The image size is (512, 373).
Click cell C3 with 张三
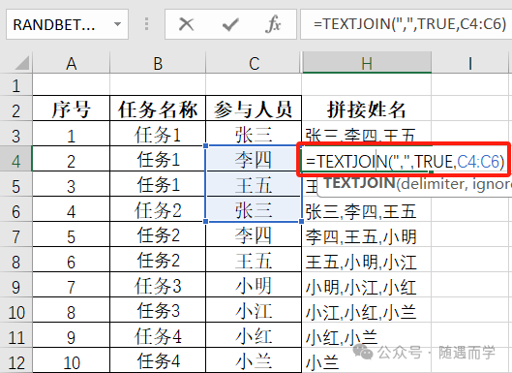(x=254, y=134)
